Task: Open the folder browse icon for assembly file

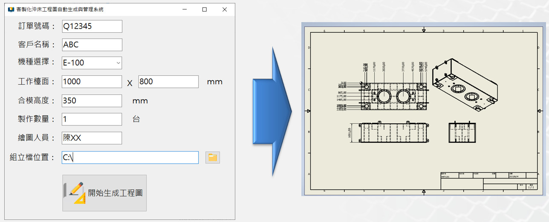Action: point(212,158)
